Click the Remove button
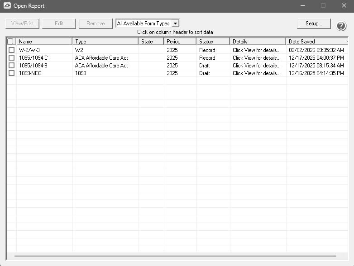Screen dimensions: 354x266 pyautogui.click(x=96, y=24)
